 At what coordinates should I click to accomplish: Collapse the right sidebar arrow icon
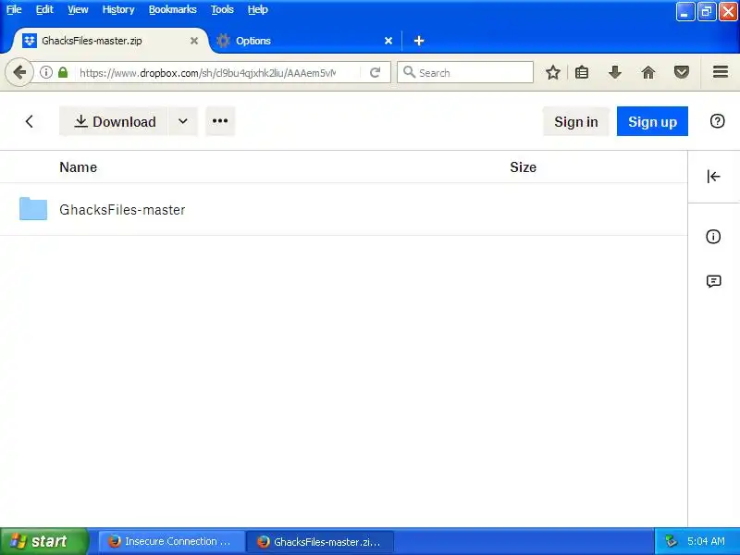pos(713,177)
